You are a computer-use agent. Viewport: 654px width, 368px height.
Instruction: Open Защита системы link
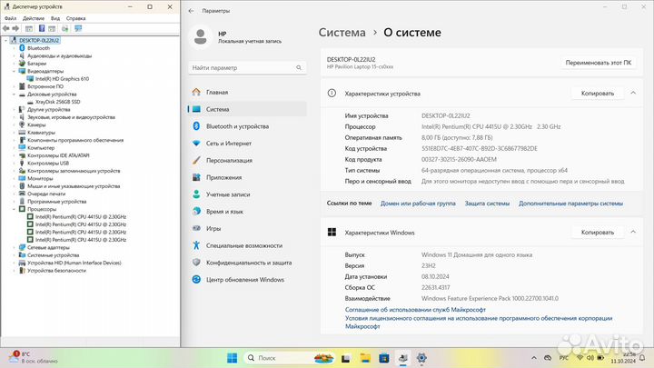point(487,204)
